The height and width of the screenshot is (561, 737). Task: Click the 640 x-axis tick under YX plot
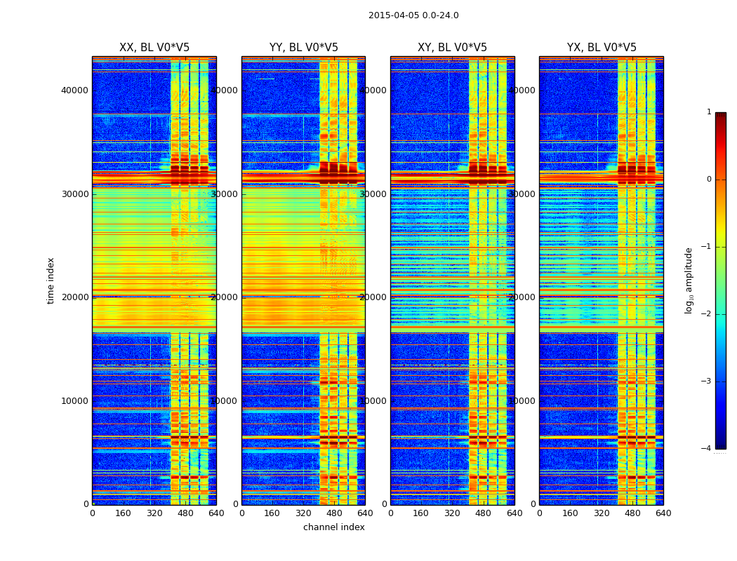coord(663,513)
